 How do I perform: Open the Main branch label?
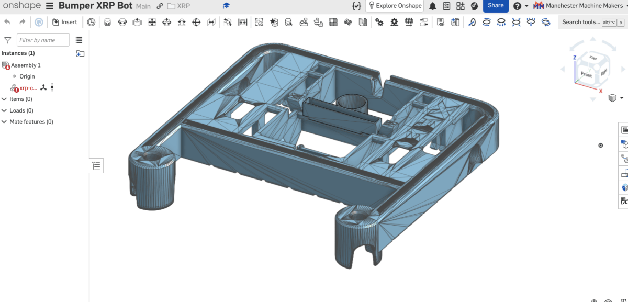(143, 6)
